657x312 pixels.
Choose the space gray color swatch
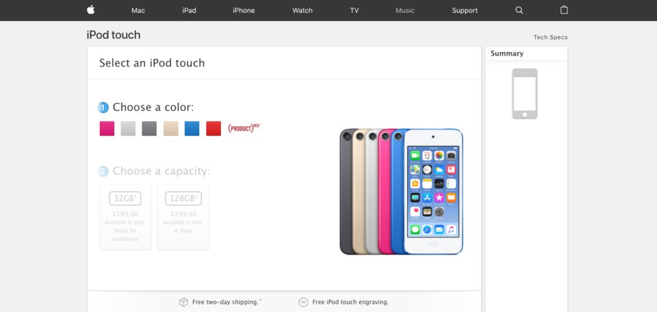(149, 129)
